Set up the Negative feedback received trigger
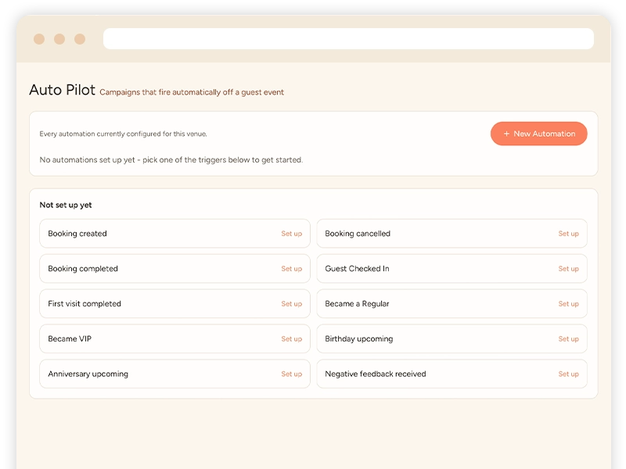The height and width of the screenshot is (469, 626). point(569,374)
